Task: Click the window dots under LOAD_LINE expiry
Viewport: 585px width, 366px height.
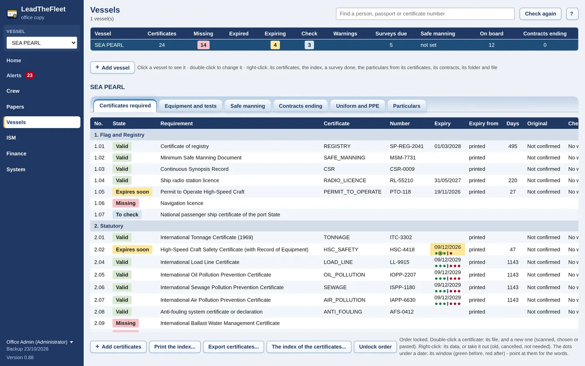Action: [448, 266]
